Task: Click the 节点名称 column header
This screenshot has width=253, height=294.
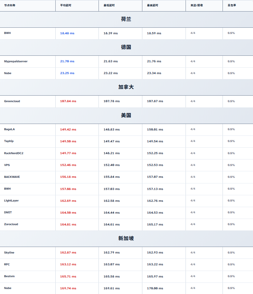Action: point(10,5)
